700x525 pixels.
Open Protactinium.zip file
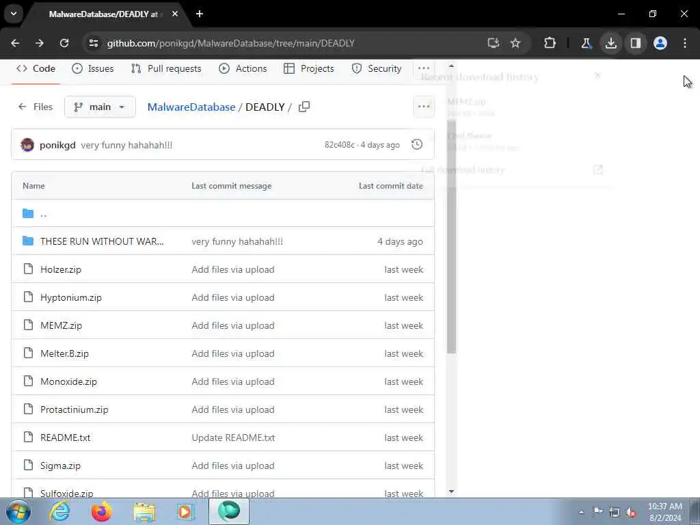74,410
